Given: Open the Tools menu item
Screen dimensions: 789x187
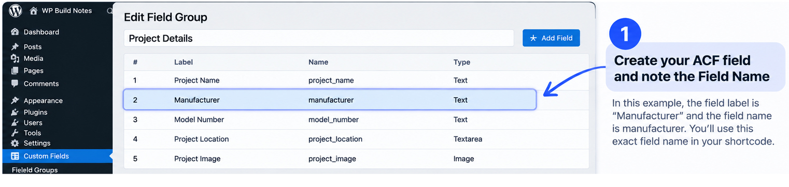Looking at the screenshot, I should [33, 133].
